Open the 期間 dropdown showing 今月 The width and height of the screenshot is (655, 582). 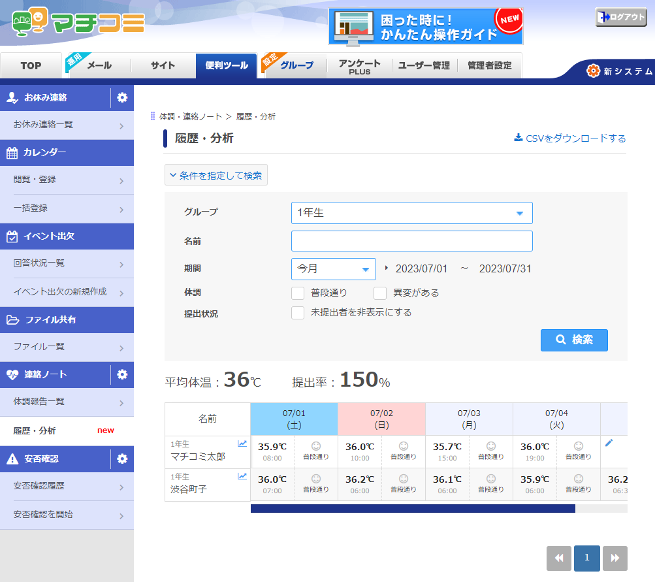[333, 268]
